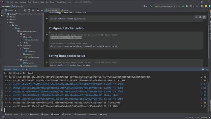Open the GraphQL tool window
Screen dimensions: 211x119
[x=80, y=114]
